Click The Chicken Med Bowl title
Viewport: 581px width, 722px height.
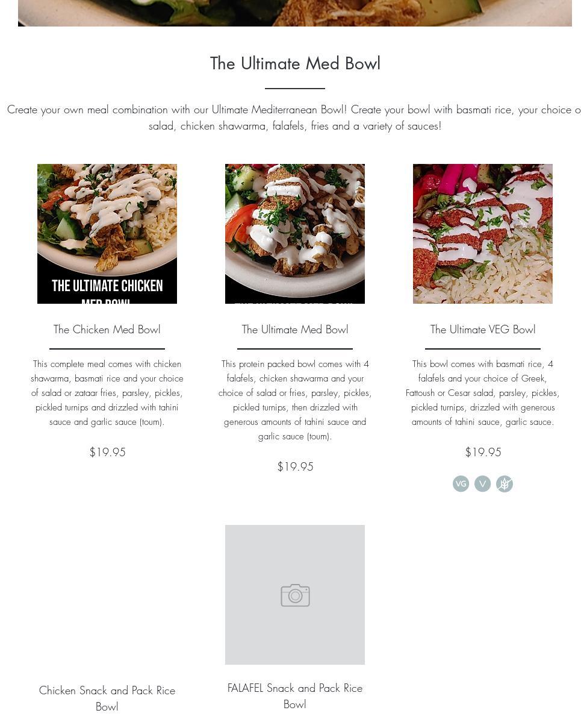coord(107,329)
